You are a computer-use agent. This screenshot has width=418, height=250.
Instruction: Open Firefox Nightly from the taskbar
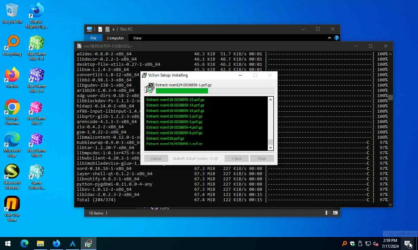[x=56, y=243]
